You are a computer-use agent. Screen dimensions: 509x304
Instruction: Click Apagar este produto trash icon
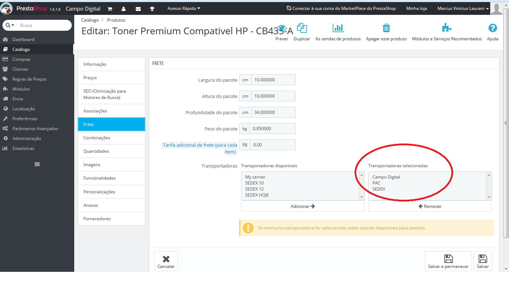(386, 28)
